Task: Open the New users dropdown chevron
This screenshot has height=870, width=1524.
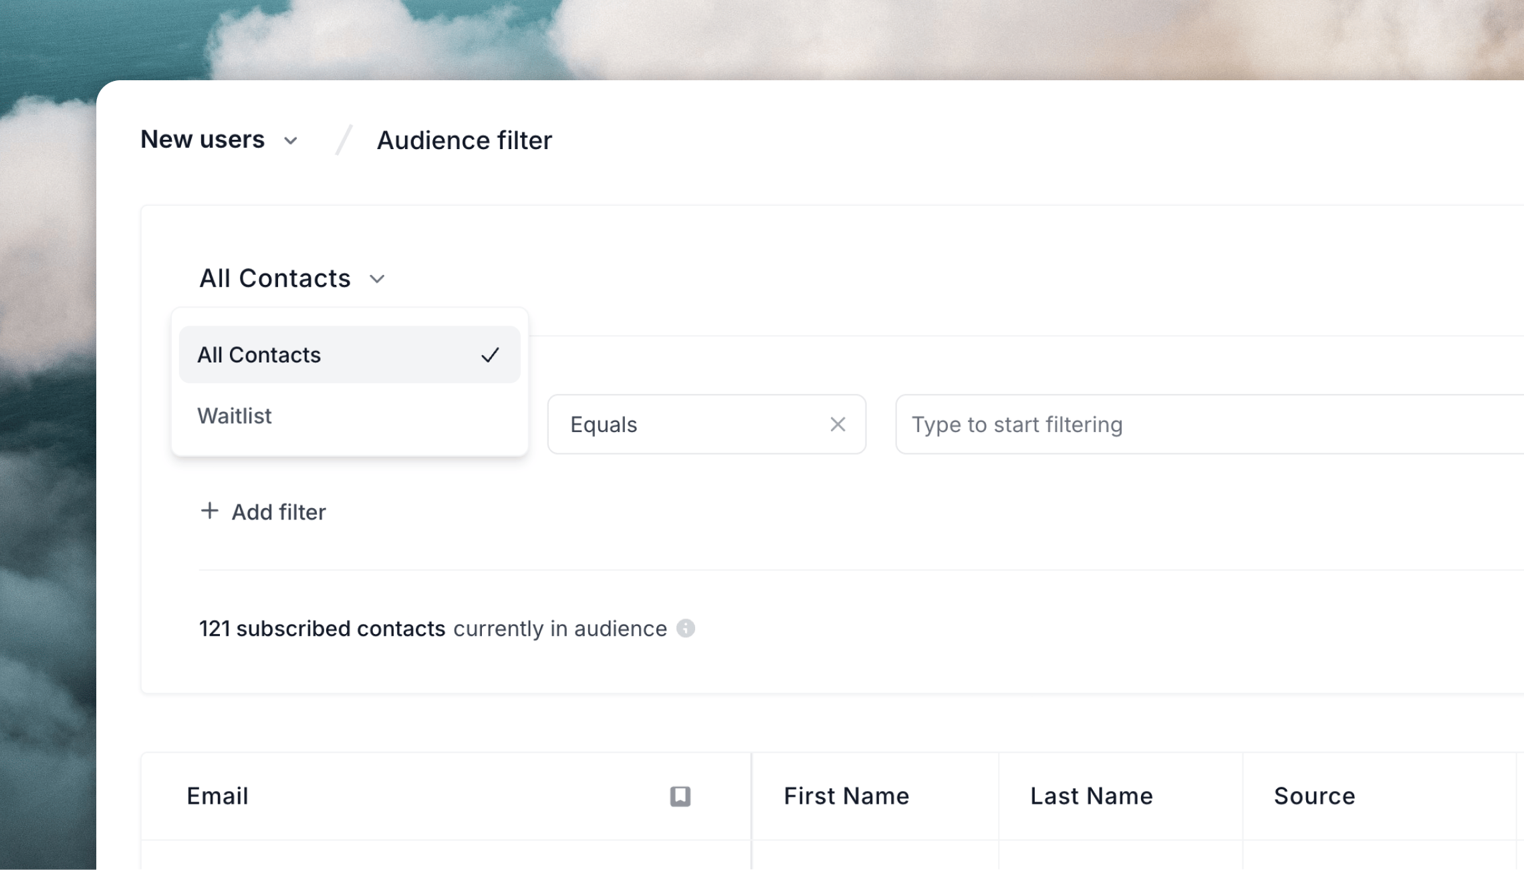Action: coord(290,141)
